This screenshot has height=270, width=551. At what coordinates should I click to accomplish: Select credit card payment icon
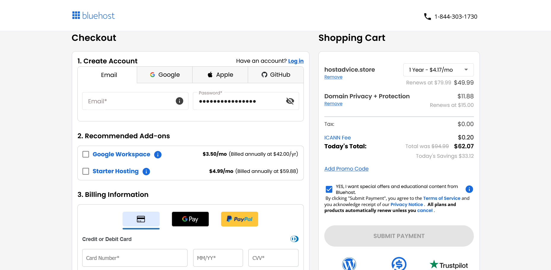coord(141,219)
